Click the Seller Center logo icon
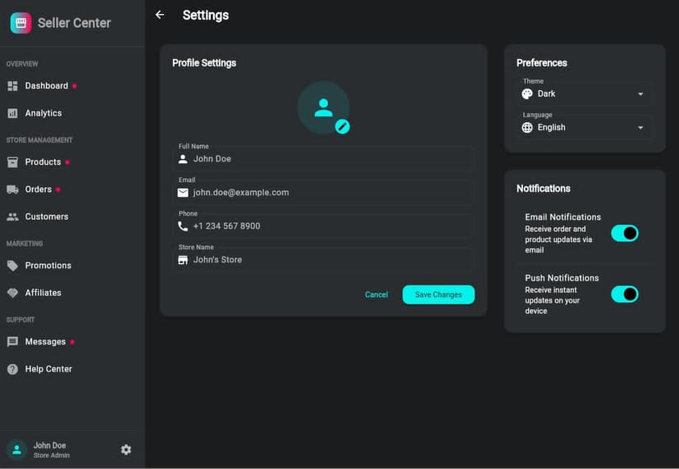The image size is (679, 469). [21, 23]
